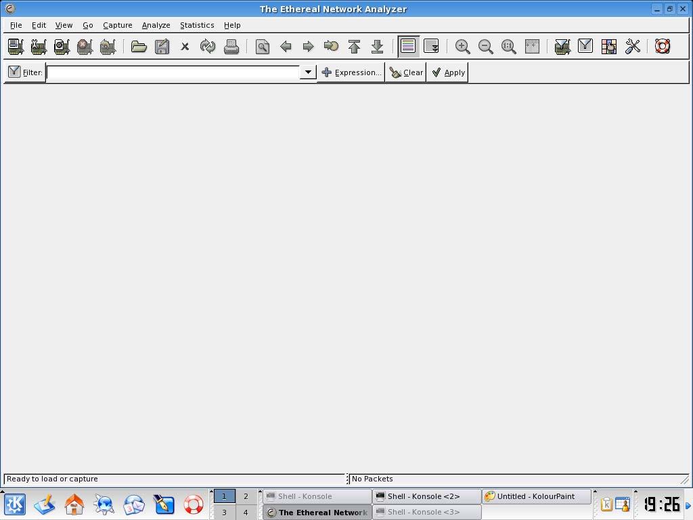The height and width of the screenshot is (520, 693).
Task: Click the stop capture toolbar icon
Action: pyautogui.click(x=85, y=47)
